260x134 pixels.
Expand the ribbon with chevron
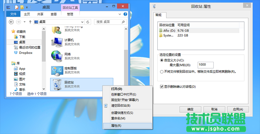click(120, 14)
